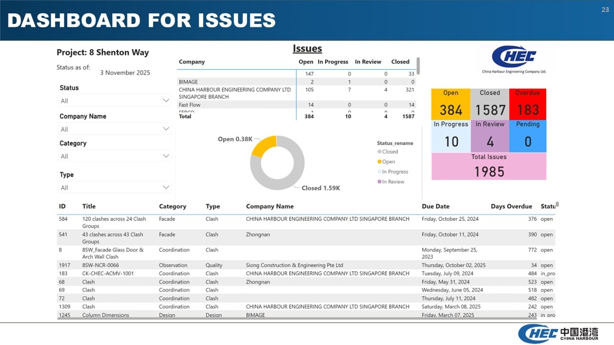The width and height of the screenshot is (614, 345).
Task: Sort details table by Category header
Action: [173, 207]
